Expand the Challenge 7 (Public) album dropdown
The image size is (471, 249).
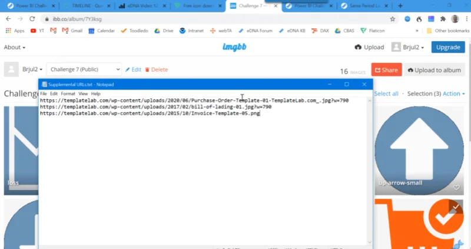pos(84,69)
